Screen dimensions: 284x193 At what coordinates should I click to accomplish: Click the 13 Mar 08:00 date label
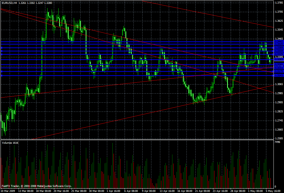coord(26,191)
